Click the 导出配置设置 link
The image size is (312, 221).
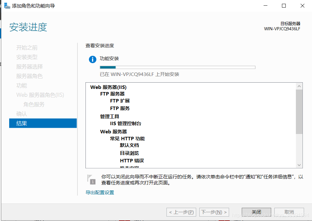(x=100, y=192)
